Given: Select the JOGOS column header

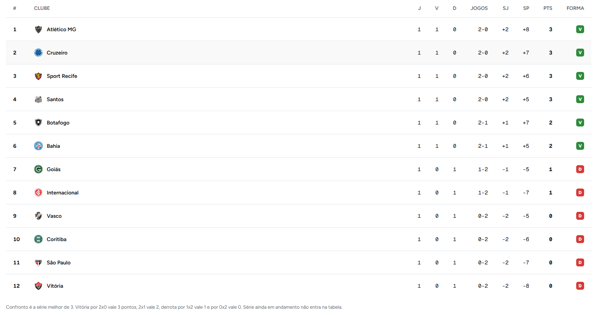Looking at the screenshot, I should pos(479,8).
